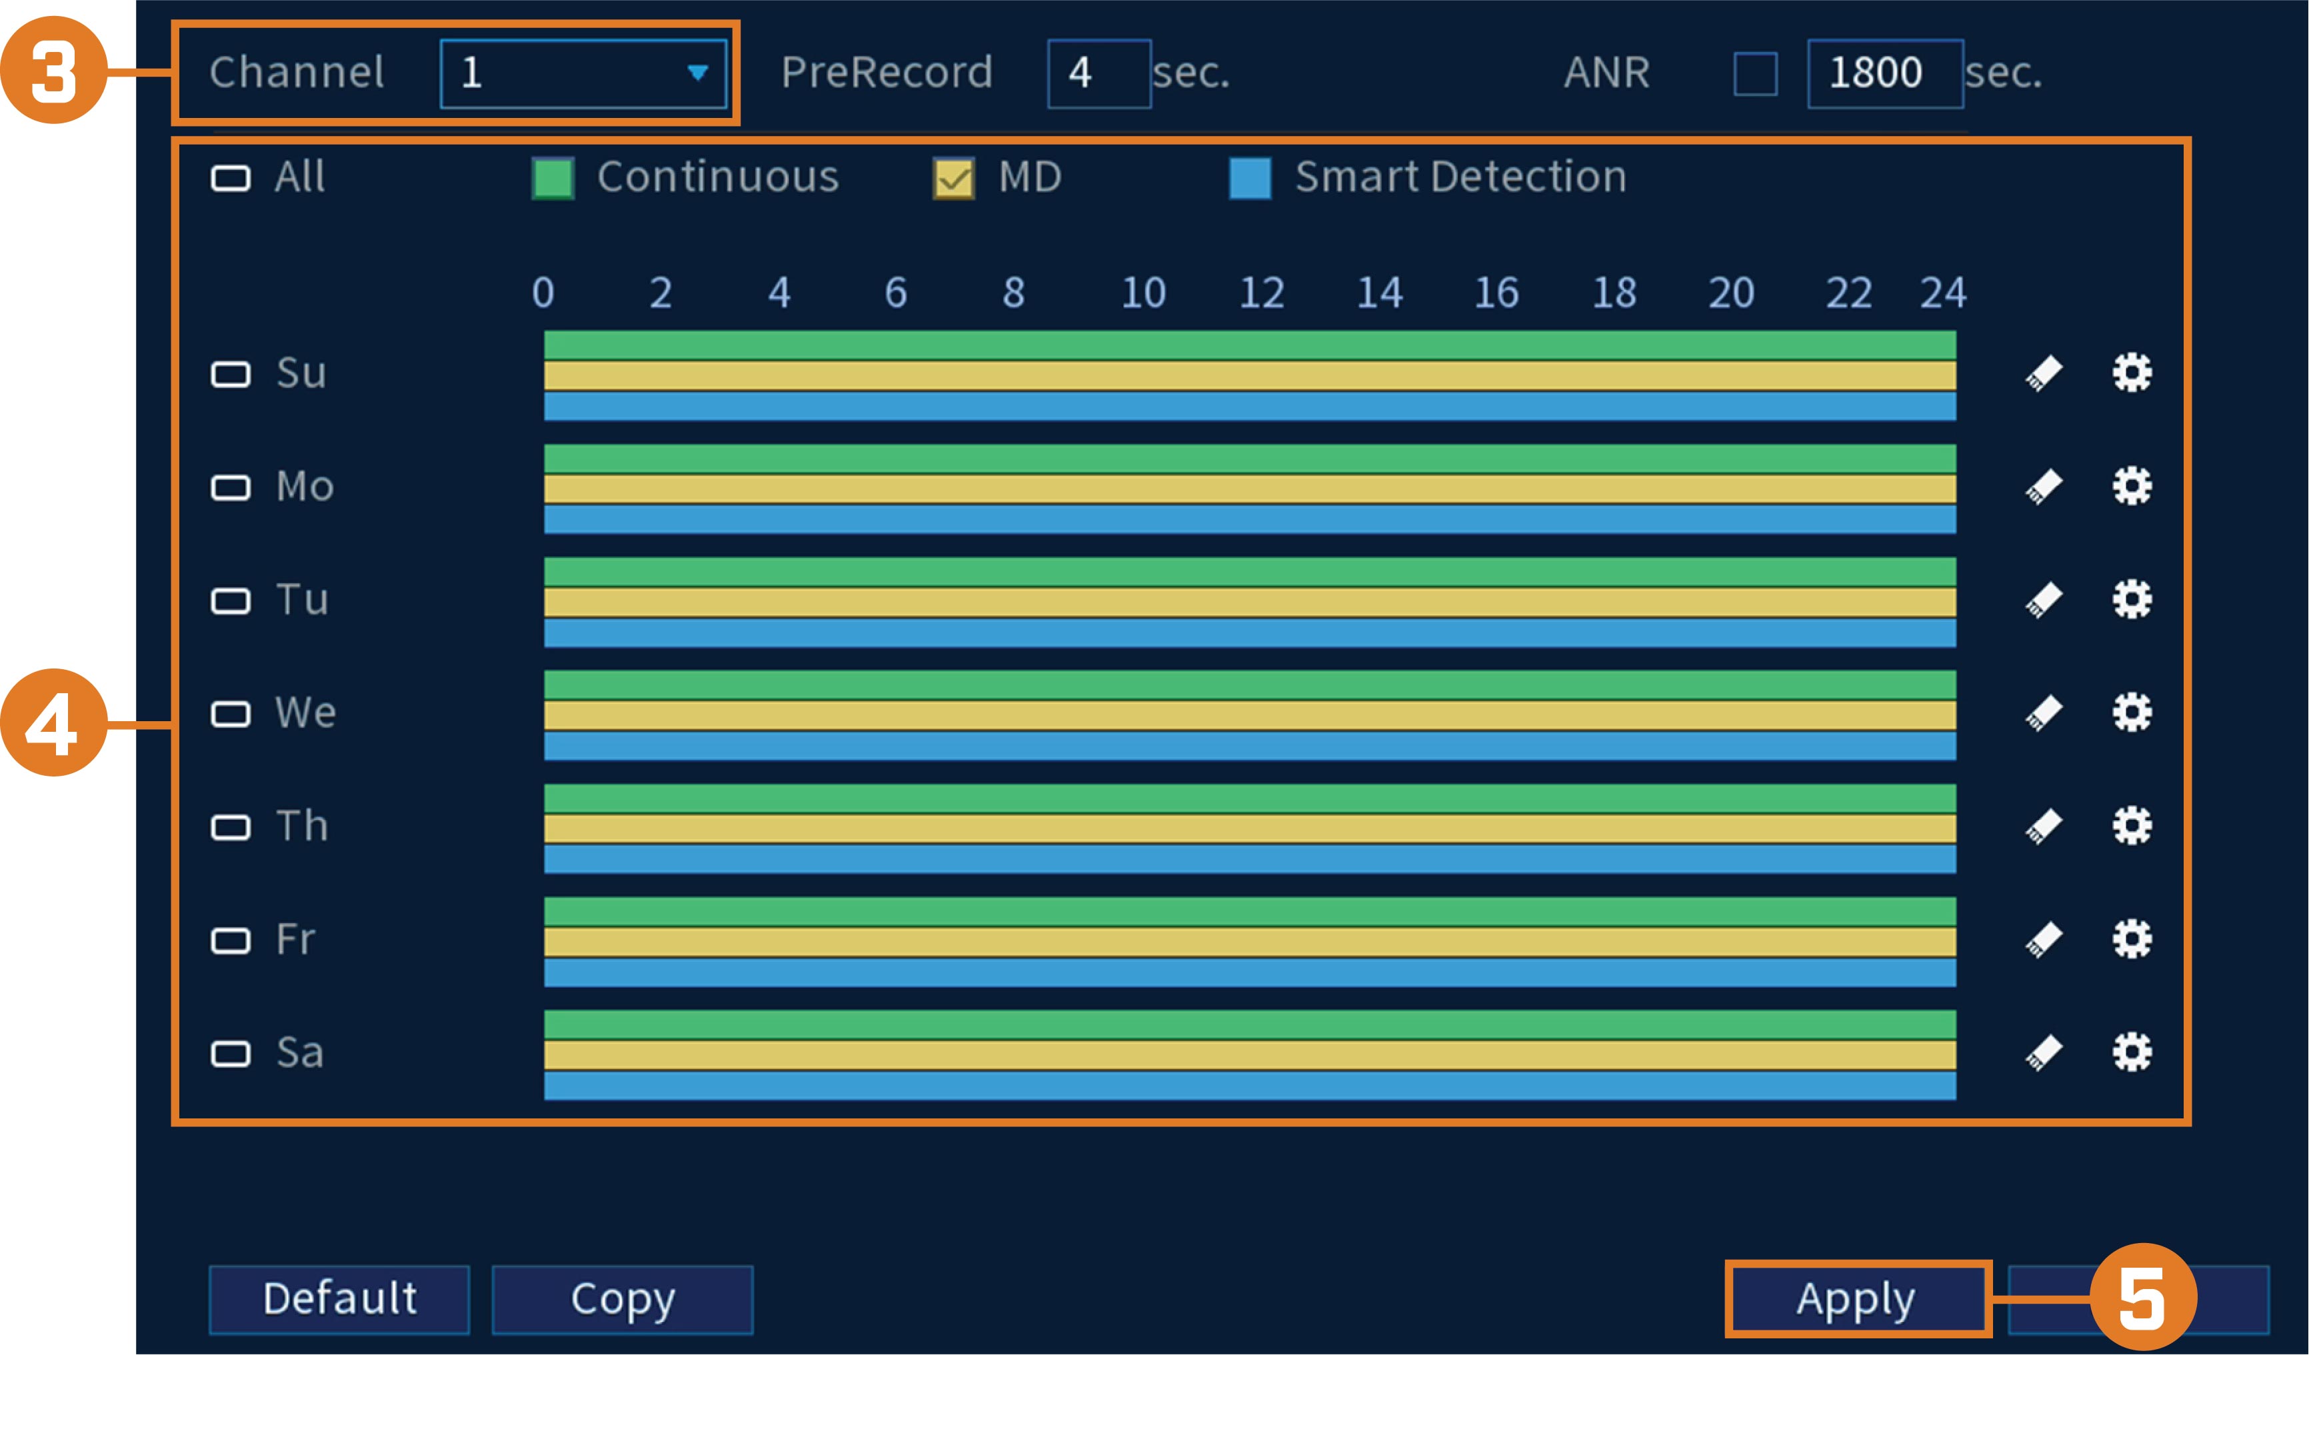Viewport: 2309px width, 1439px height.
Task: Select the blue Smart Detection recording type
Action: (x=1250, y=178)
